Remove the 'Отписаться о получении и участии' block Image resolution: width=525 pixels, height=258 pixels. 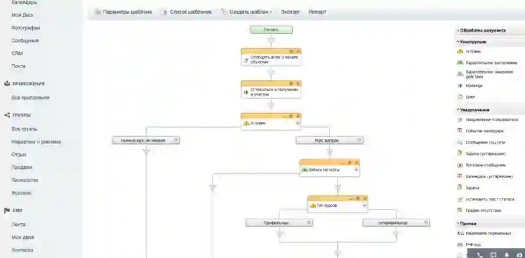tap(298, 83)
